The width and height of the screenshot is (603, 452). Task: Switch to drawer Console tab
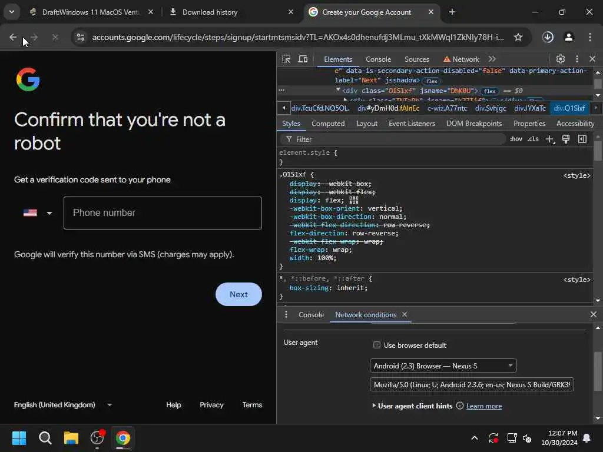tap(311, 315)
